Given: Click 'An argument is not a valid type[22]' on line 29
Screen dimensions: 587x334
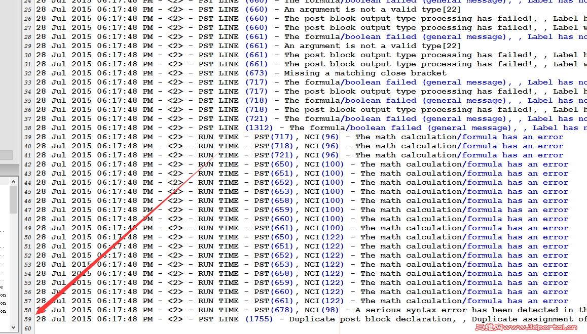Looking at the screenshot, I should [372, 46].
